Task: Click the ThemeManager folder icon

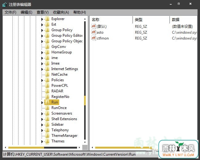Action: (47, 136)
